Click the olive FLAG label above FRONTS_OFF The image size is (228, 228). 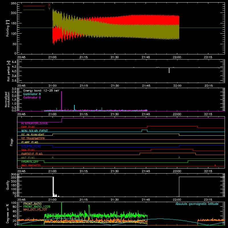(28, 158)
